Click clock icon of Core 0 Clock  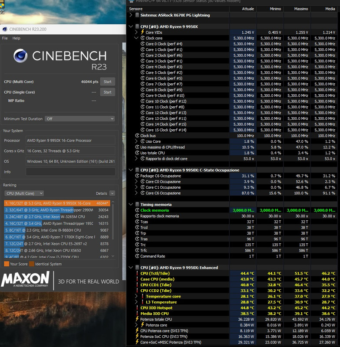(142, 44)
